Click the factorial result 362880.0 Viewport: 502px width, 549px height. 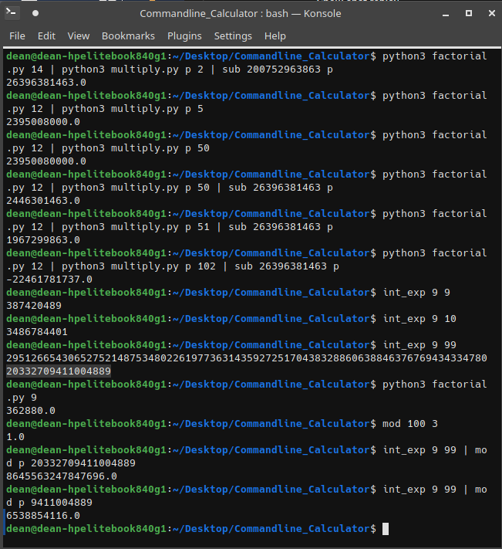pyautogui.click(x=31, y=411)
